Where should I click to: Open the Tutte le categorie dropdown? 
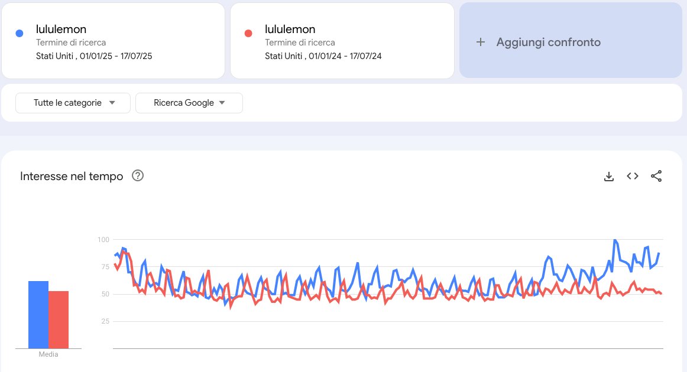point(73,103)
